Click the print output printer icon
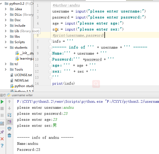The image size is (159, 154). (x=9, y=129)
